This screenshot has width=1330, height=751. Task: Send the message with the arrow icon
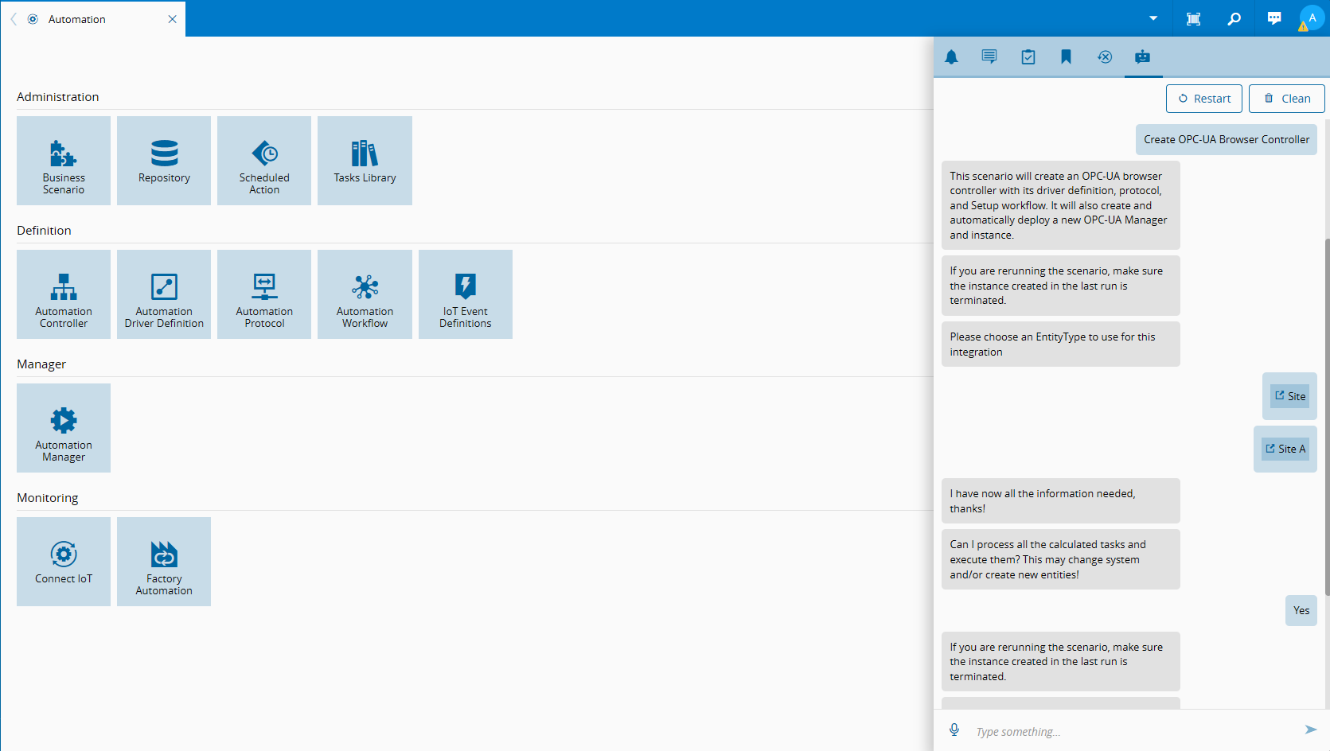click(x=1311, y=730)
